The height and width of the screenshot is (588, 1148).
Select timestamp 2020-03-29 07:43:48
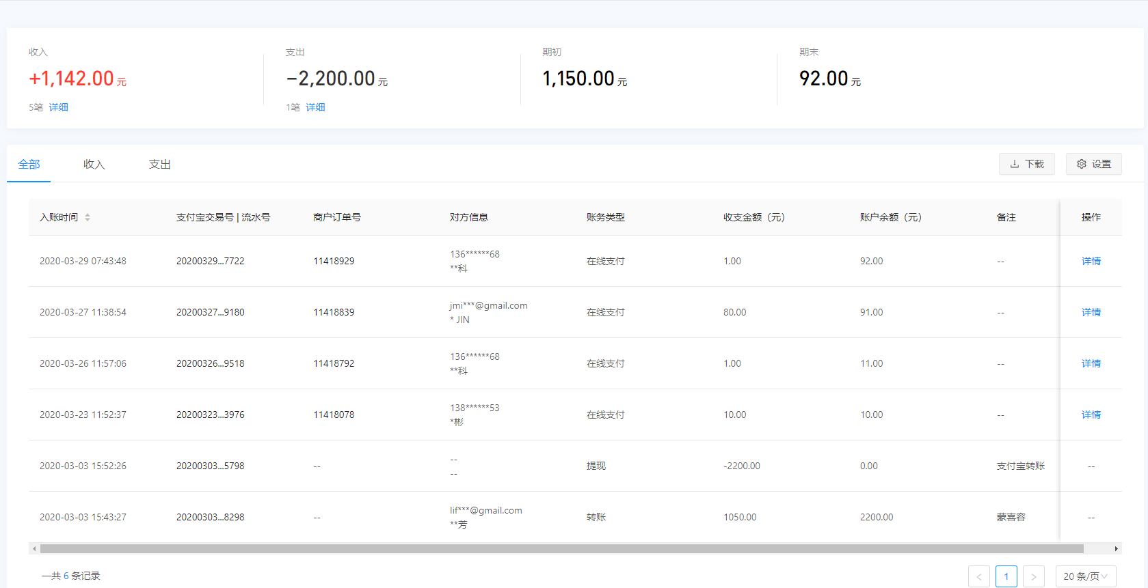coord(83,261)
